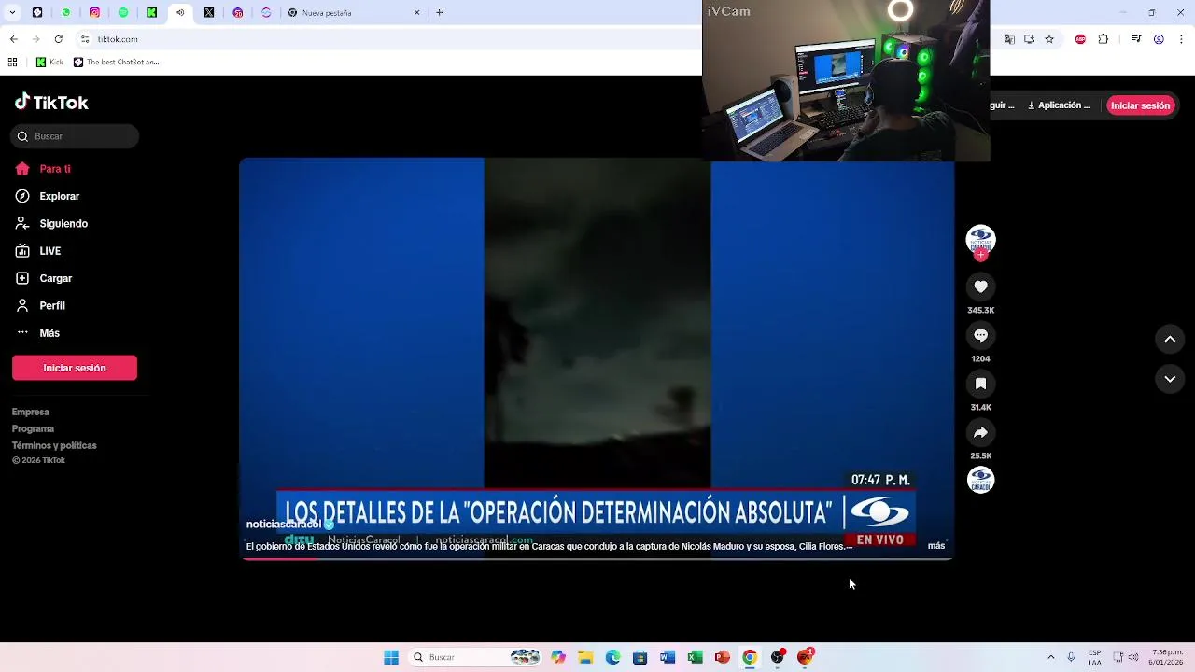Image resolution: width=1195 pixels, height=672 pixels.
Task: Seek on the video progress bar
Action: tap(597, 557)
